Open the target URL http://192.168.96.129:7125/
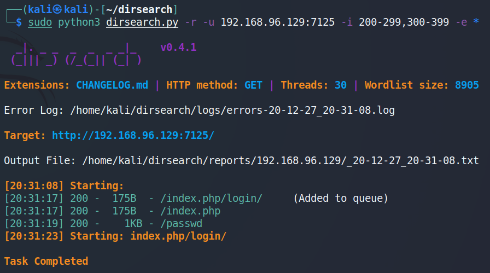The image size is (490, 273). (x=133, y=135)
